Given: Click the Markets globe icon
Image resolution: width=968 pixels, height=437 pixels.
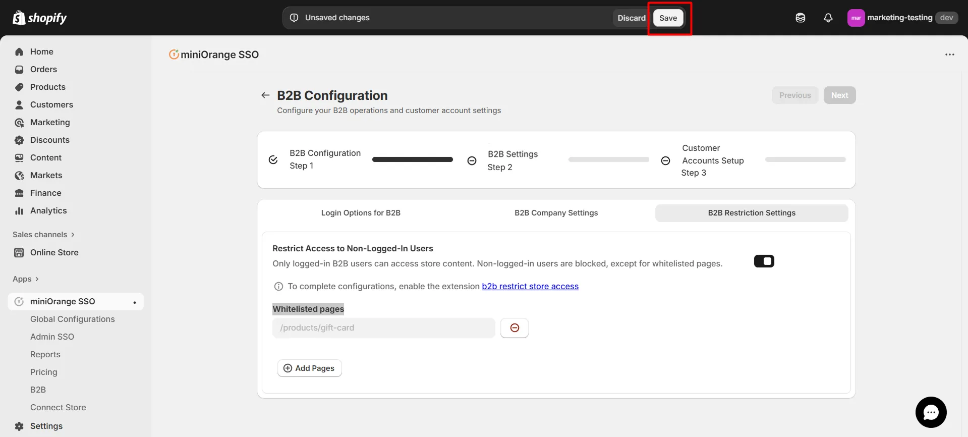Looking at the screenshot, I should click(x=19, y=175).
